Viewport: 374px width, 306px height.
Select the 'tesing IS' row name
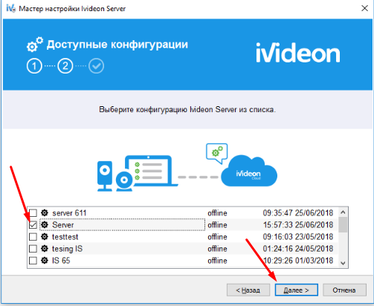pyautogui.click(x=67, y=249)
